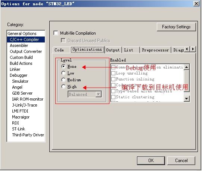202x171 pixels.
Task: Choose the High optimization level
Action: (x=63, y=86)
